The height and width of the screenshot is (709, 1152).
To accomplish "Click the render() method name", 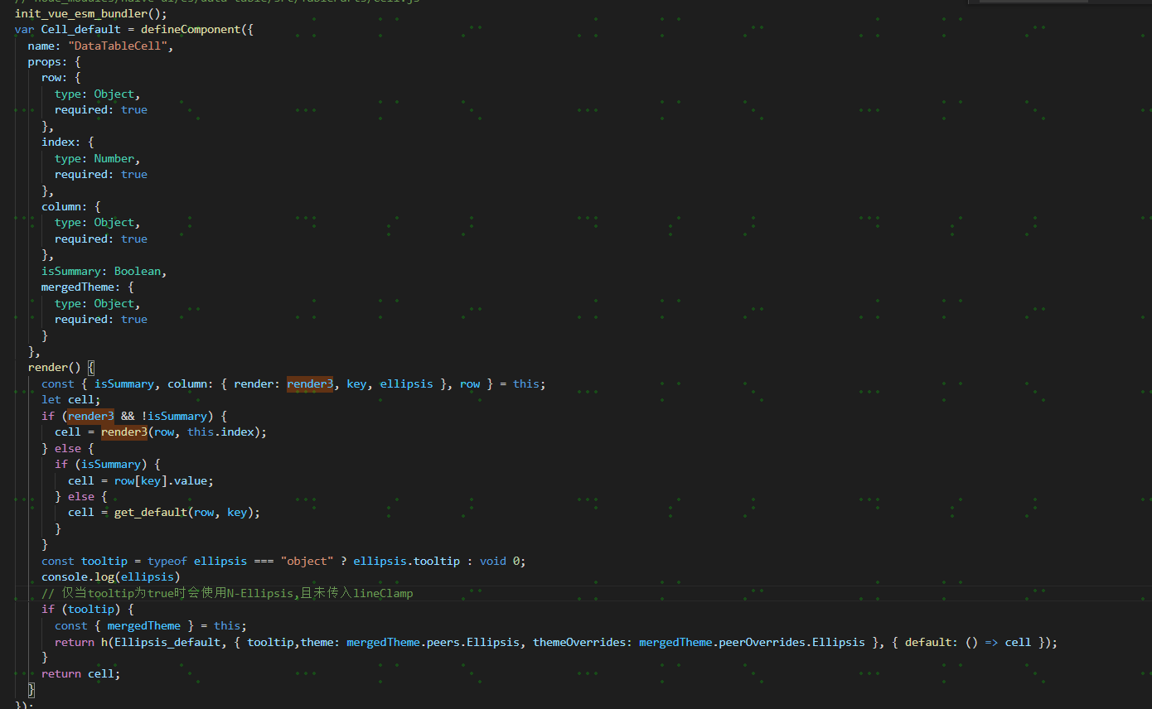I will click(48, 368).
